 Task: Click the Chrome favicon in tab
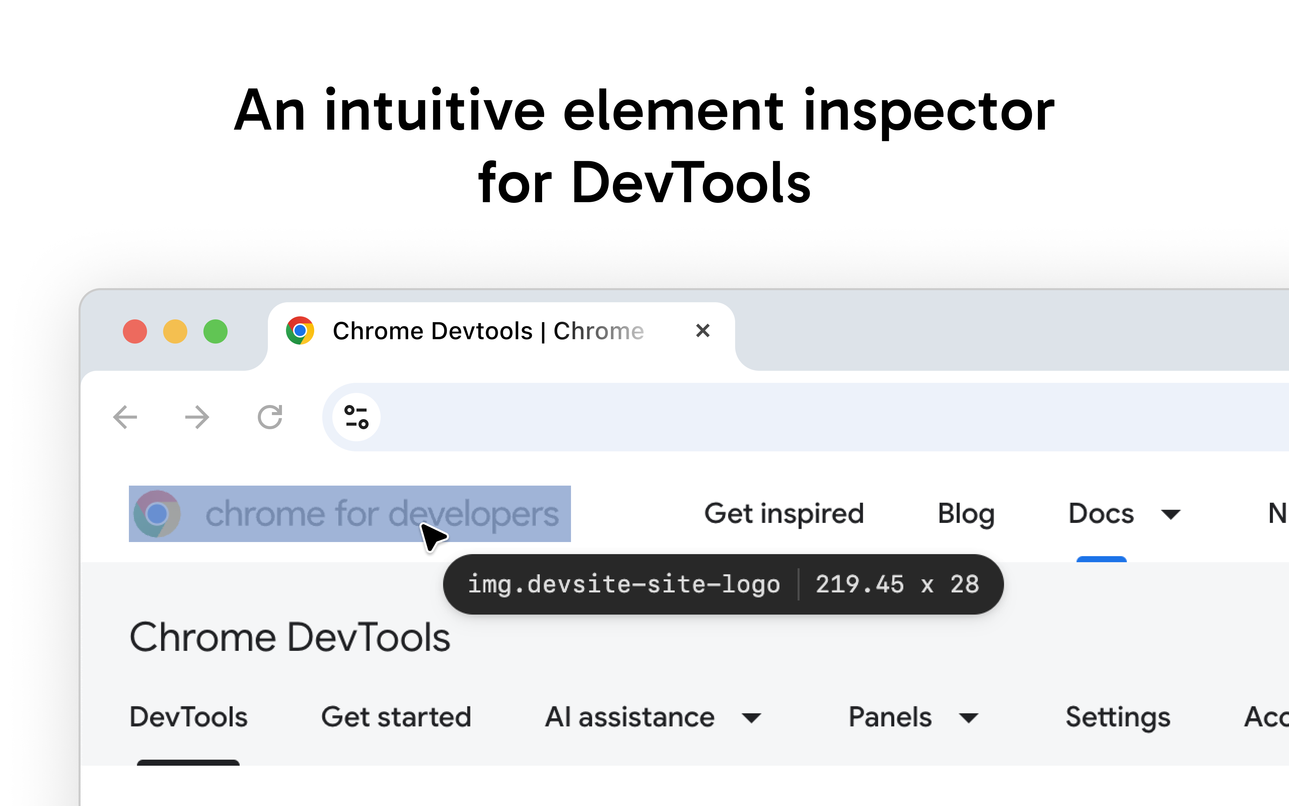(300, 330)
